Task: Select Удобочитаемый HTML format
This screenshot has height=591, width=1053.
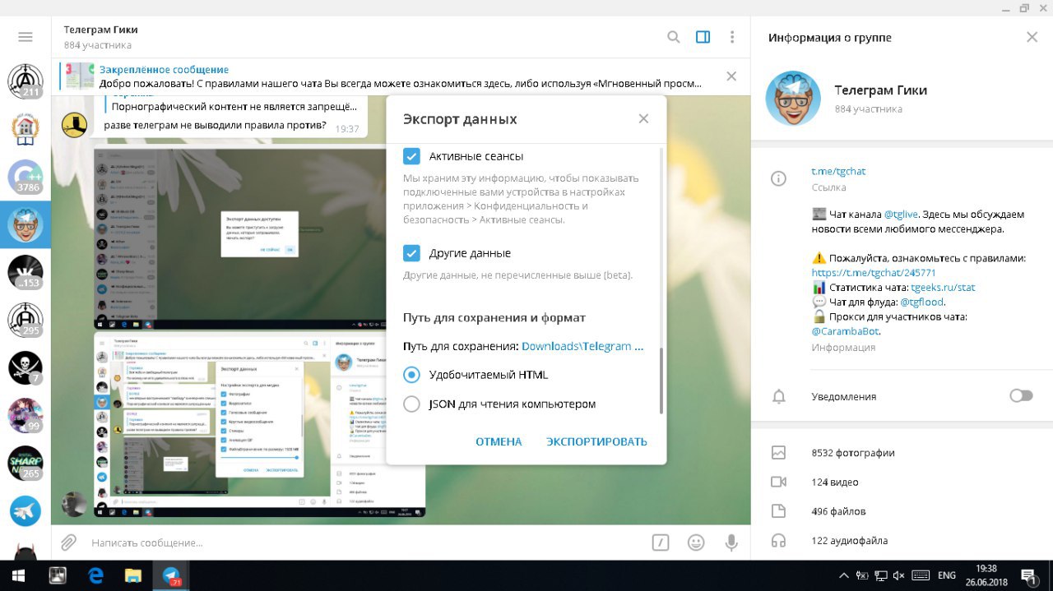Action: pyautogui.click(x=411, y=375)
